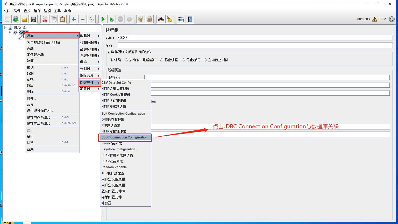The height and width of the screenshot is (224, 398).
Task: Select Random Variable from config submenu
Action: click(125, 167)
